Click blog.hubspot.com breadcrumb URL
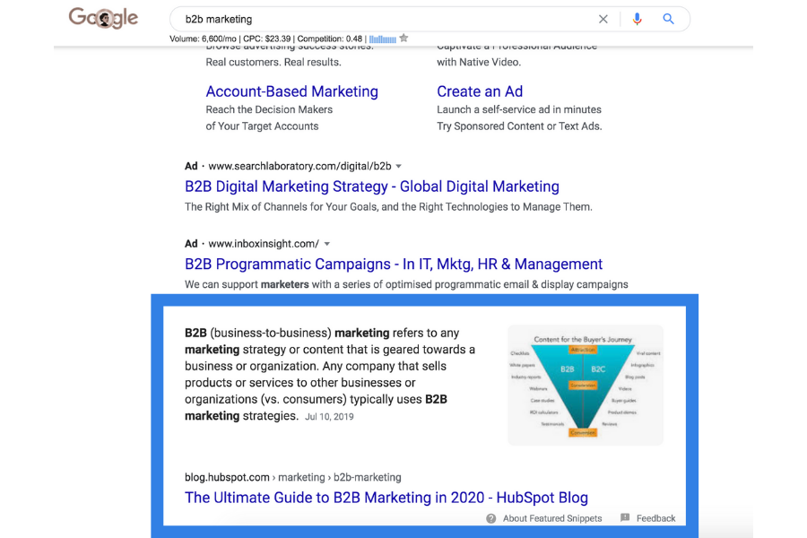The image size is (807, 538). [x=293, y=477]
